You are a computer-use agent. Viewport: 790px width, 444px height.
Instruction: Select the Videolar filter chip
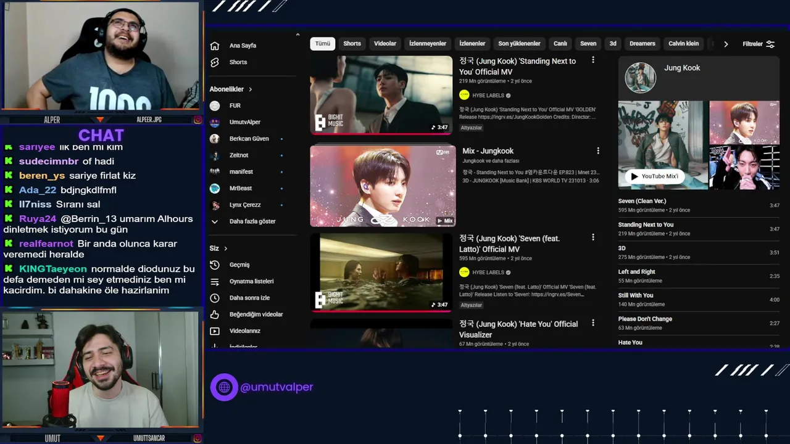pos(385,44)
